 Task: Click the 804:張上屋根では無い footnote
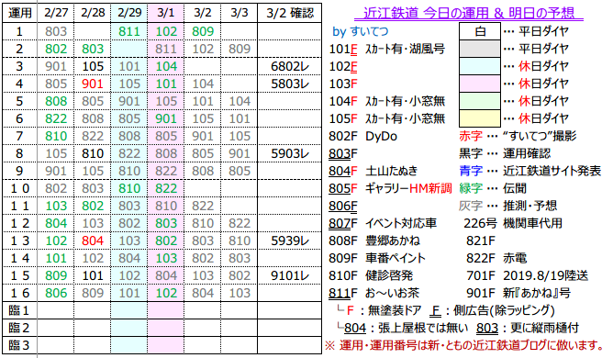(403, 328)
